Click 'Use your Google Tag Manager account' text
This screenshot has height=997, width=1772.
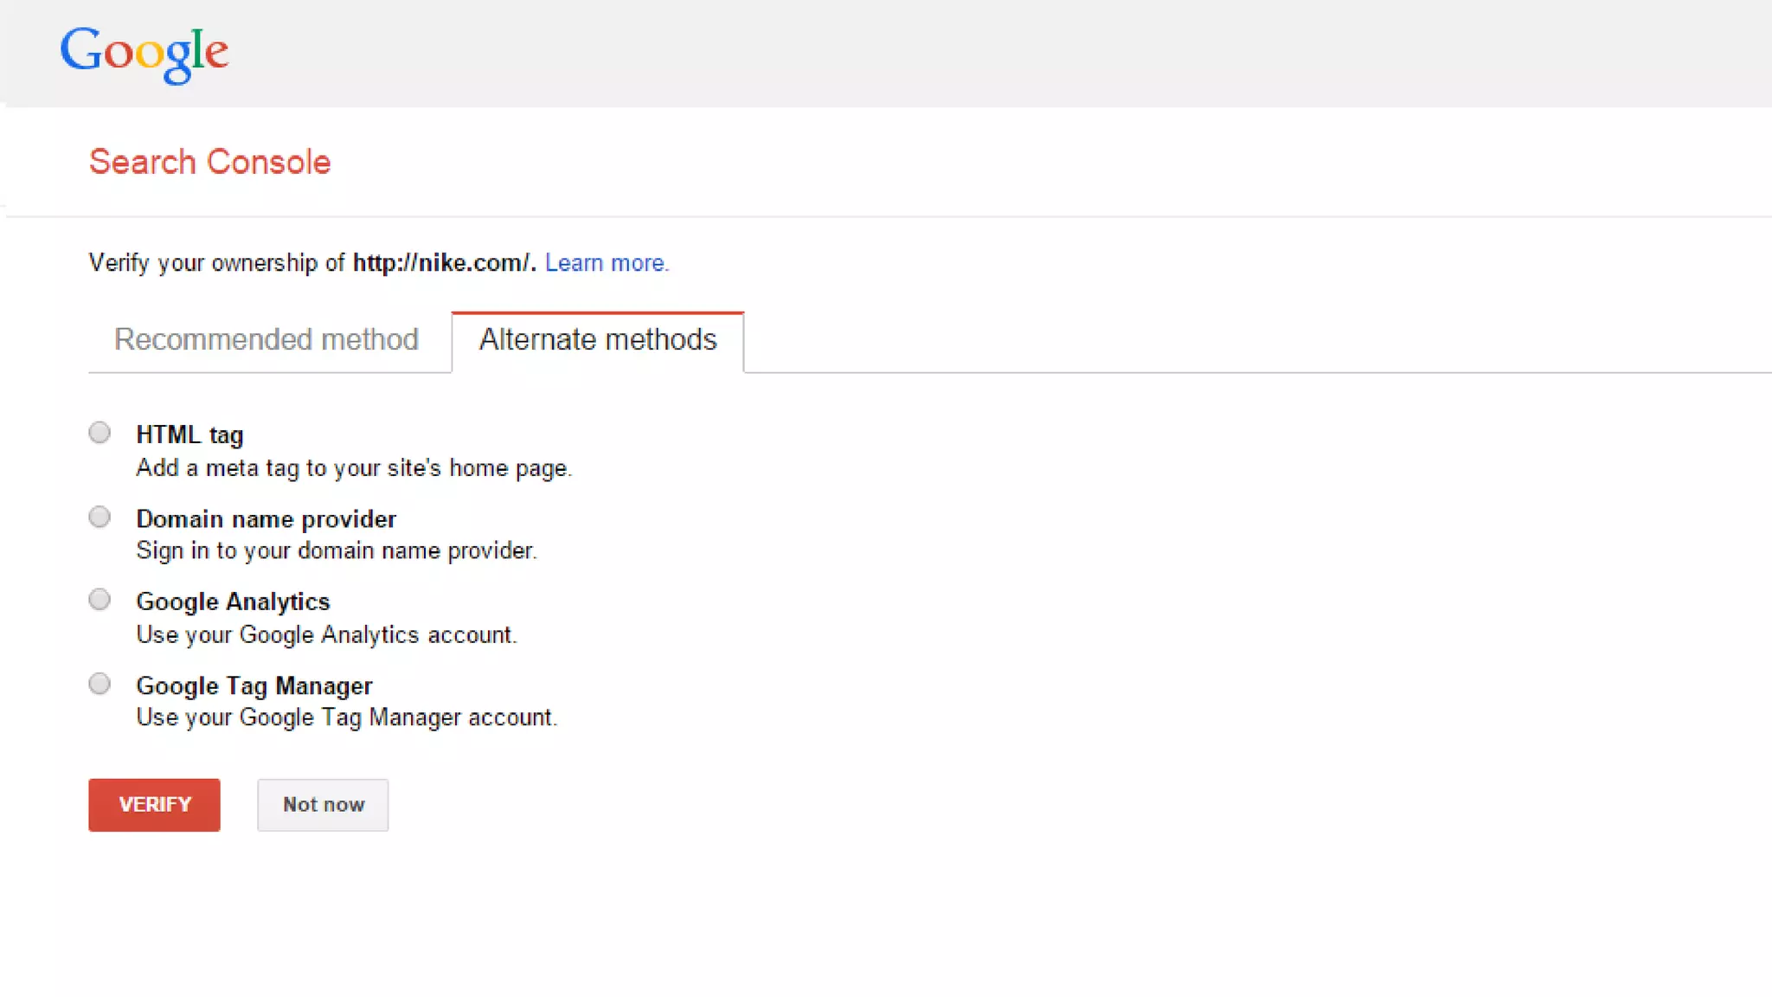click(x=346, y=718)
